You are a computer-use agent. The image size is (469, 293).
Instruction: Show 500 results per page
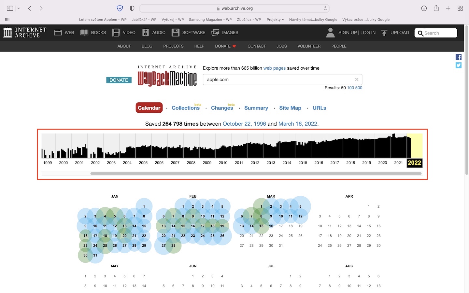[359, 88]
